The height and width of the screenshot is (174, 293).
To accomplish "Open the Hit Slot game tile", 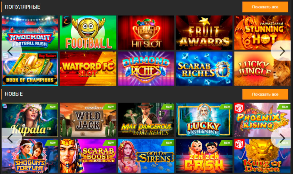I will [146, 32].
